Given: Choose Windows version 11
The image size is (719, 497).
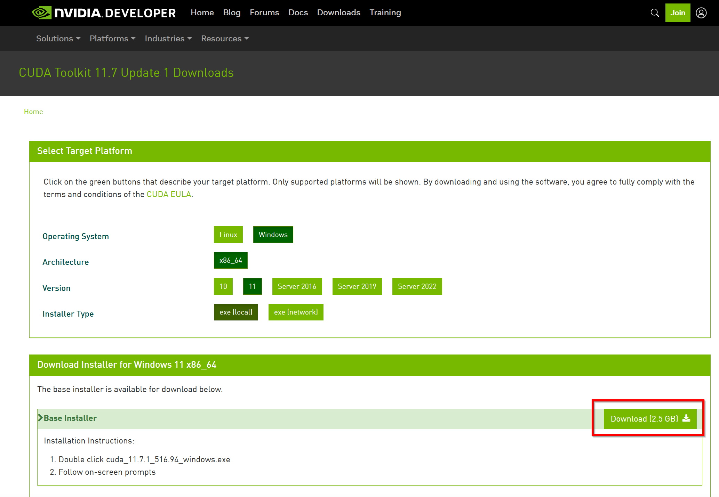Looking at the screenshot, I should 253,286.
